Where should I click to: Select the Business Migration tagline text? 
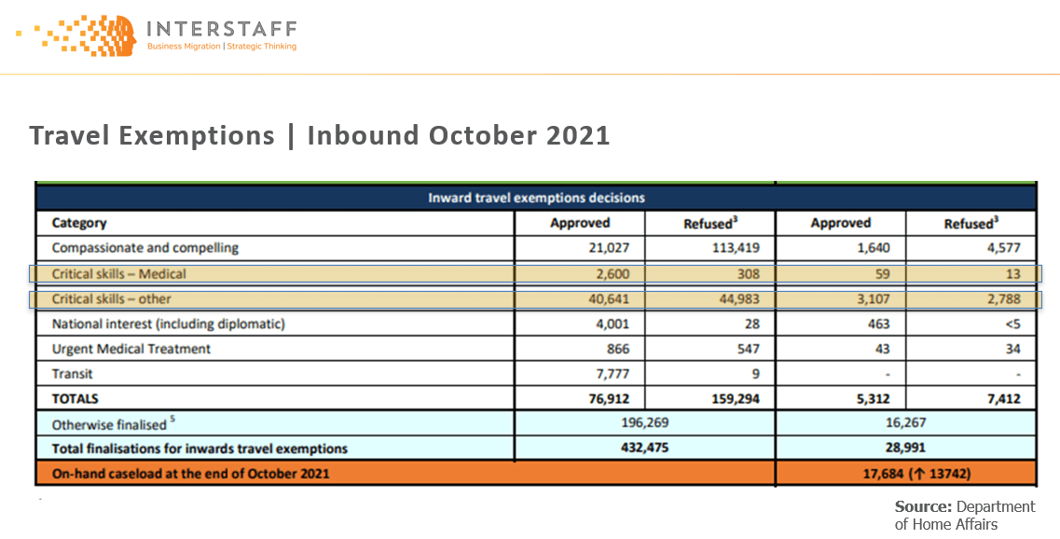point(222,46)
